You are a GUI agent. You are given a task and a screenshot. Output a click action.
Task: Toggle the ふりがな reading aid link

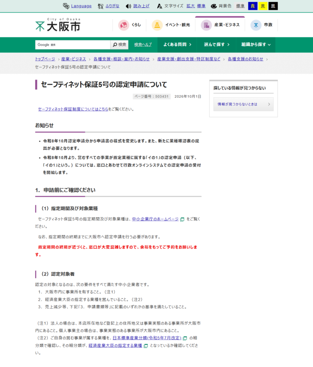point(112,6)
